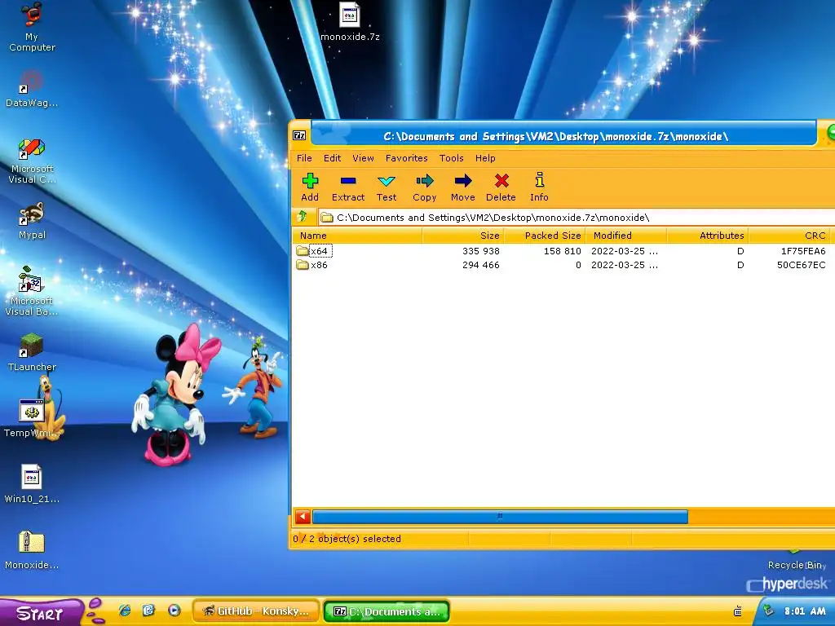Open the Info properties icon
The image size is (835, 626).
click(x=539, y=187)
